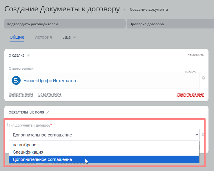Click the page title Создание Документы к договору
Viewport: 214px width, 171px height.
(x=62, y=9)
